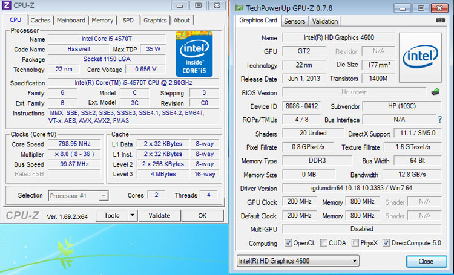
Task: Minimize the CPU-Z window
Action: tap(180, 5)
